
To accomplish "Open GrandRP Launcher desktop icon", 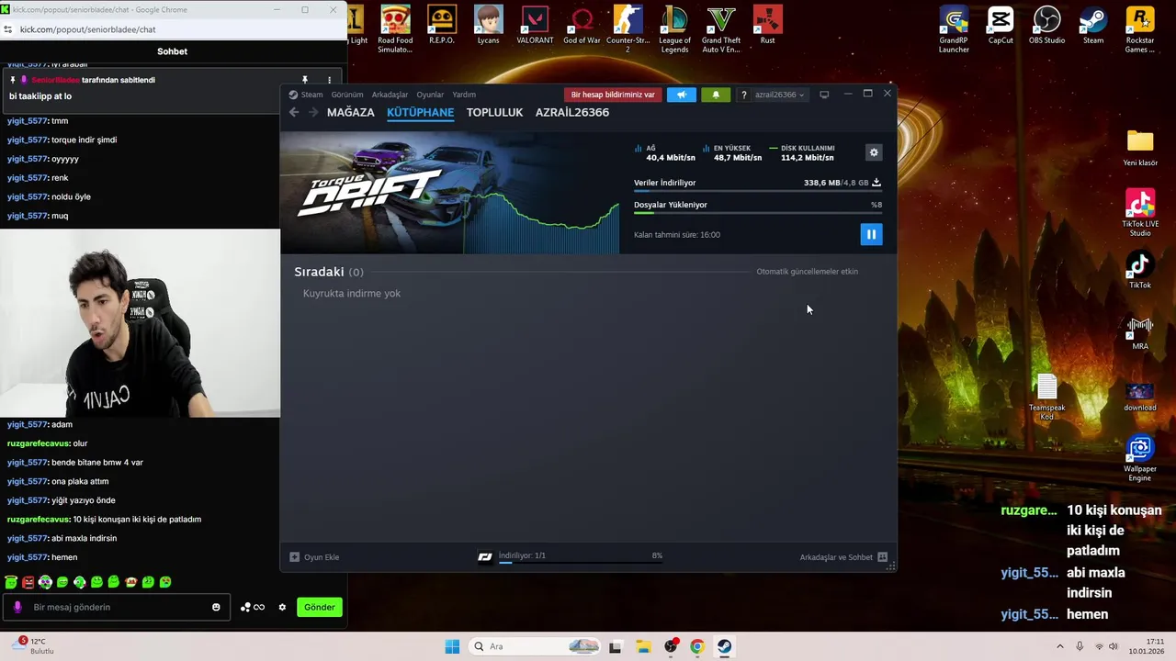I will click(954, 28).
